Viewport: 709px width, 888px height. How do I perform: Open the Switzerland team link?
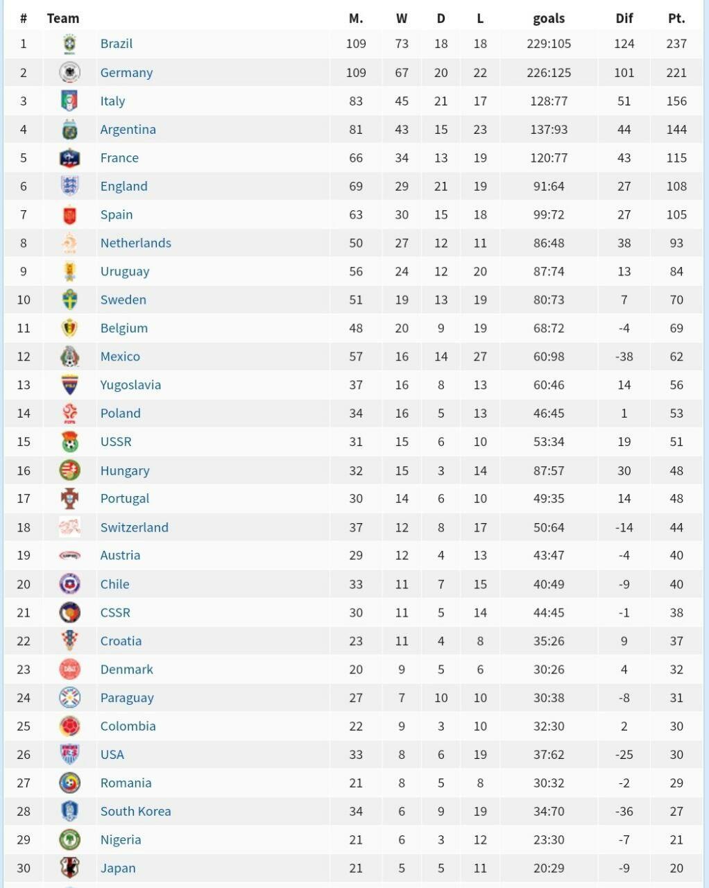(x=135, y=527)
